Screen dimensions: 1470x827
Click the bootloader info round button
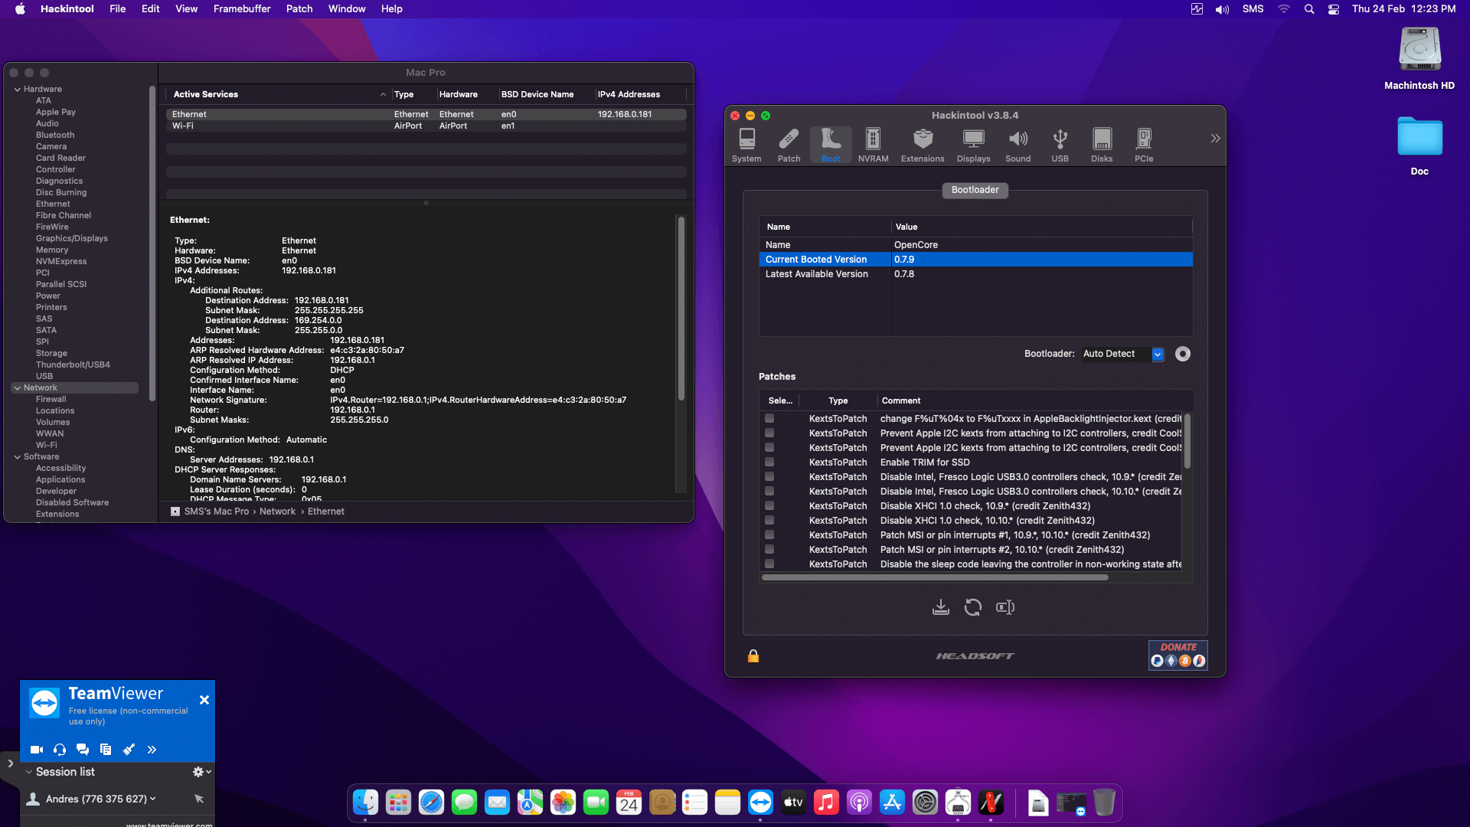click(x=1183, y=354)
